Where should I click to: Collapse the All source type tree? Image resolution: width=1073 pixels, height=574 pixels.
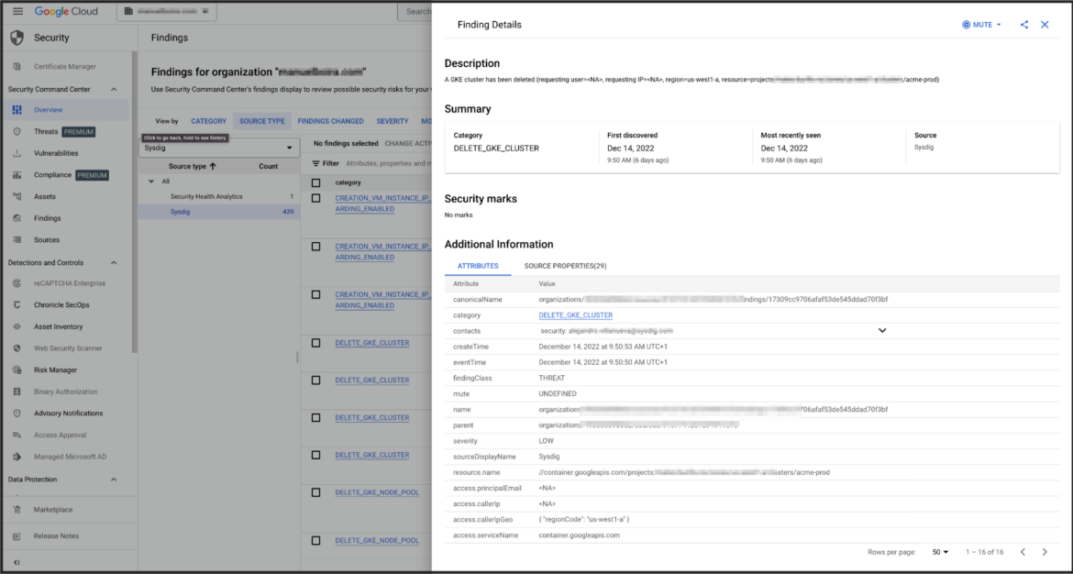click(x=151, y=182)
